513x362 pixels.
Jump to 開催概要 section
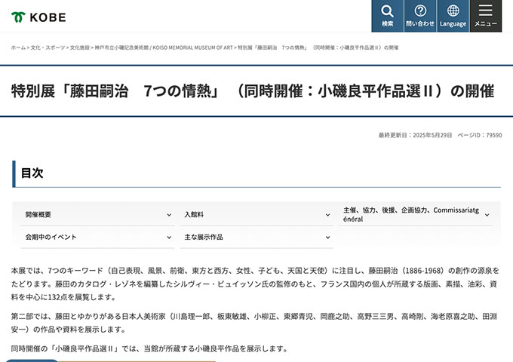tap(97, 214)
